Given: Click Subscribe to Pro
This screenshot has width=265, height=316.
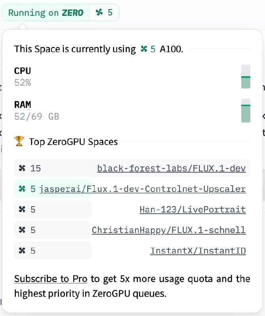Looking at the screenshot, I should pyautogui.click(x=50, y=279).
